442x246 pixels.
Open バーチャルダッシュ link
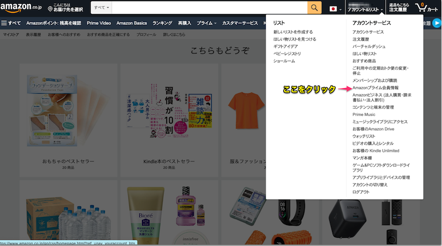(x=369, y=46)
